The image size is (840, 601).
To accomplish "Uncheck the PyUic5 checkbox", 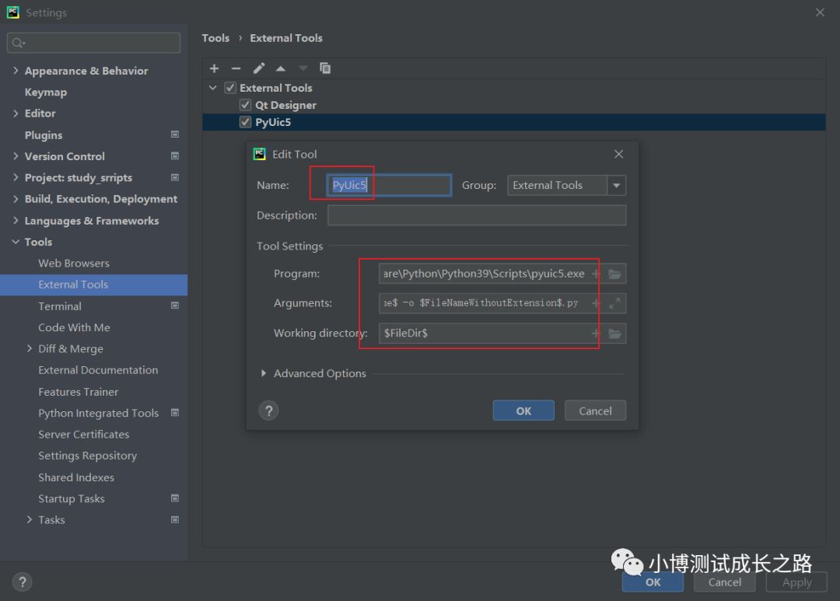I will [245, 121].
